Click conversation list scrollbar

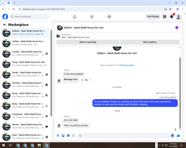pyautogui.click(x=51, y=73)
